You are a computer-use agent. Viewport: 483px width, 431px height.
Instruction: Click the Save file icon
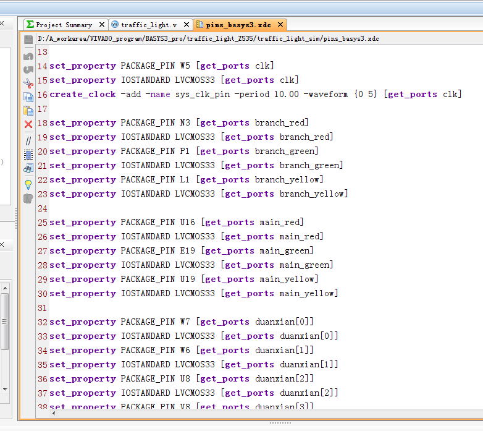pyautogui.click(x=28, y=40)
